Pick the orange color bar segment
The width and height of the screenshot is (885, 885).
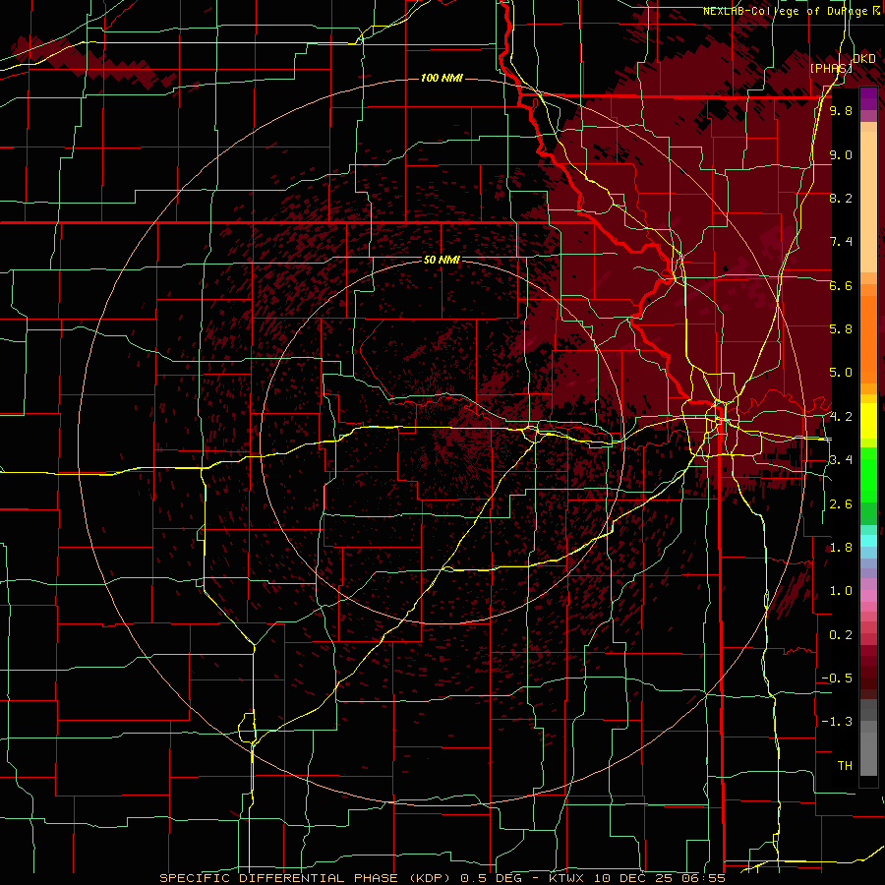point(868,339)
